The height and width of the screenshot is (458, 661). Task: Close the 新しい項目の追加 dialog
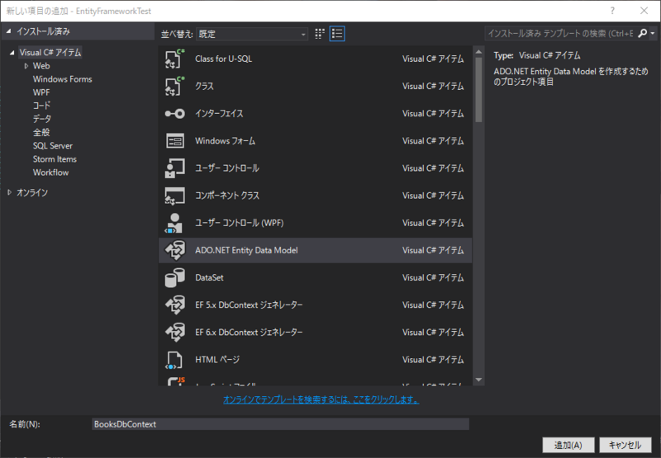coord(644,11)
